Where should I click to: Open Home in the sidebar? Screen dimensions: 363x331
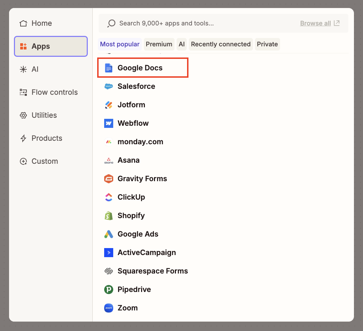click(x=51, y=23)
